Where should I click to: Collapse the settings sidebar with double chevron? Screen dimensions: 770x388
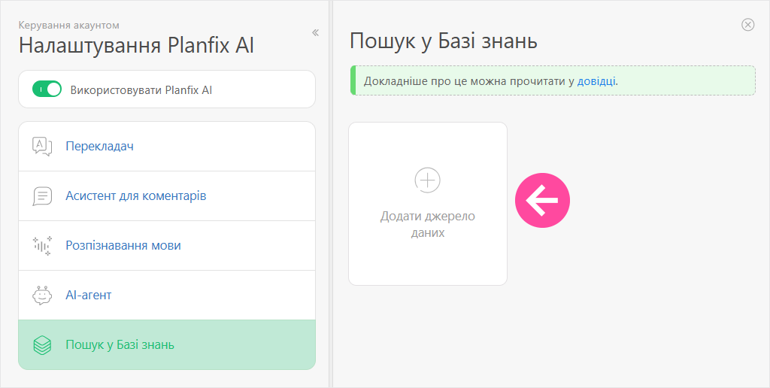[315, 32]
